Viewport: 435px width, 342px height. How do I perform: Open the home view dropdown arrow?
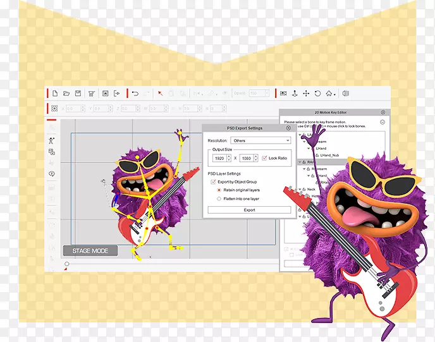click(335, 94)
